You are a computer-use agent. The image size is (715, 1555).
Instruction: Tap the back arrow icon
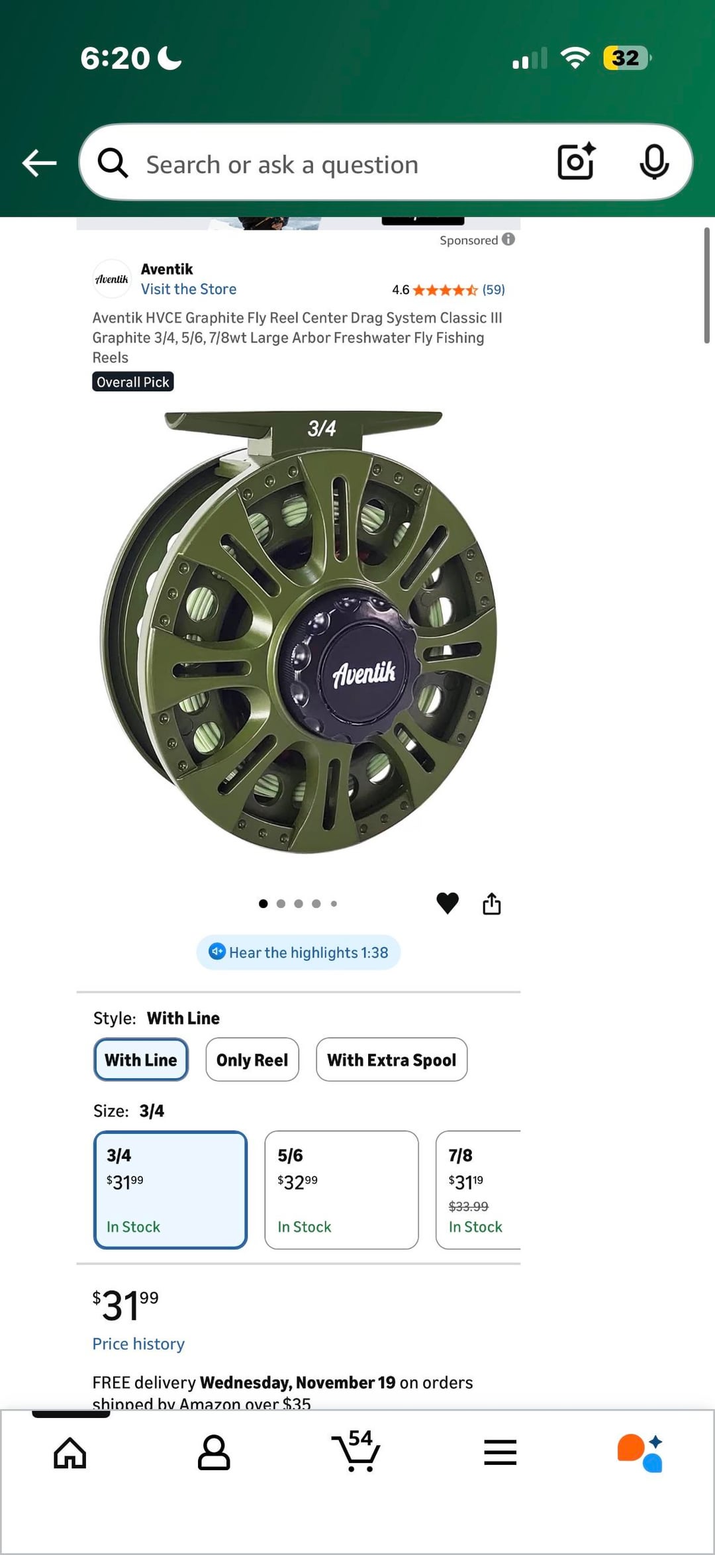click(x=39, y=163)
